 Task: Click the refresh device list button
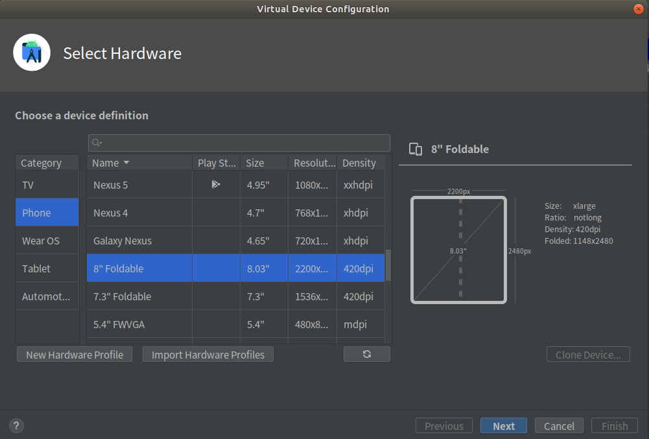click(367, 354)
